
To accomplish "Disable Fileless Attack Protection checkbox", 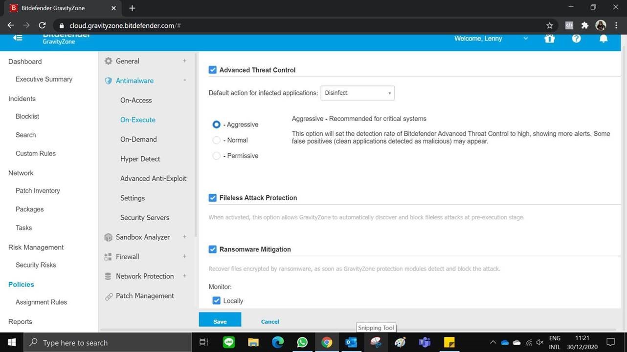I will (213, 198).
